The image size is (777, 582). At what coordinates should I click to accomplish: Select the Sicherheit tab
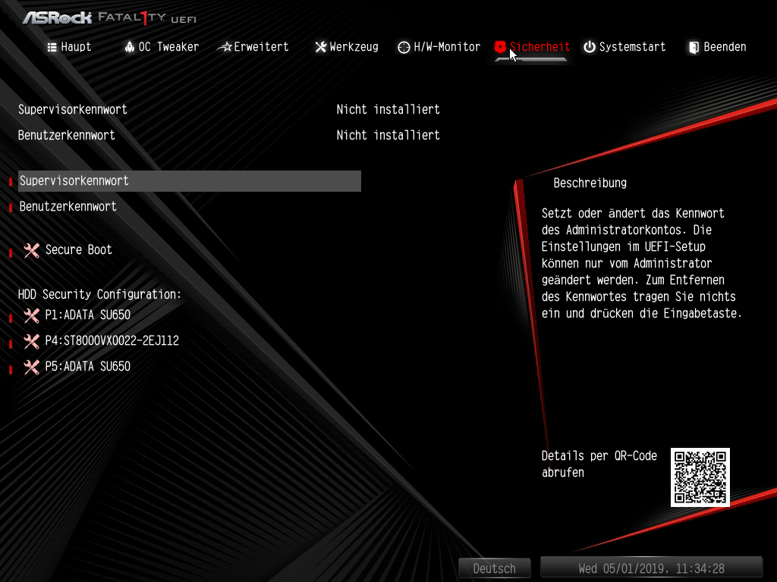[532, 47]
